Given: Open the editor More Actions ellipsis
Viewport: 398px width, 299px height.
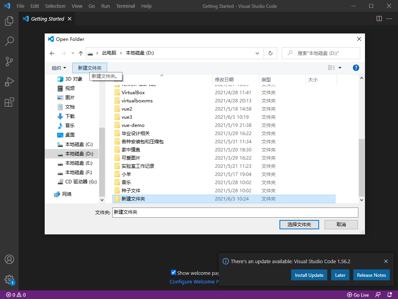Looking at the screenshot, I should [389, 19].
